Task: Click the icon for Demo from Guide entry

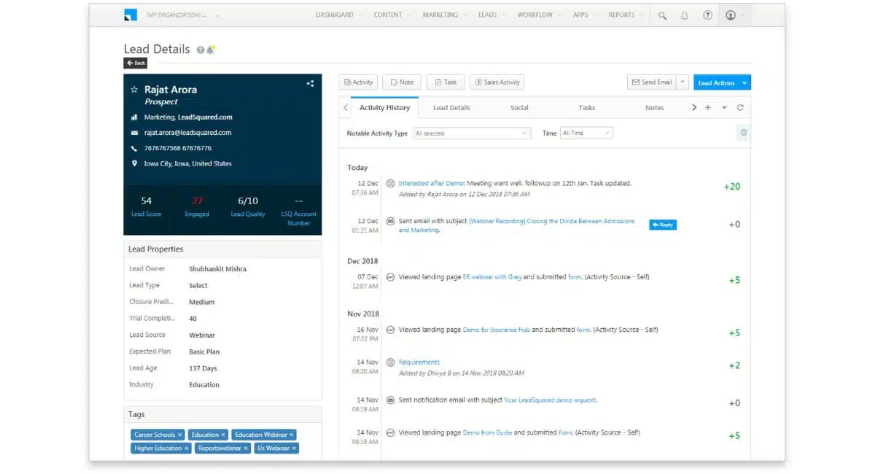Action: coord(391,432)
